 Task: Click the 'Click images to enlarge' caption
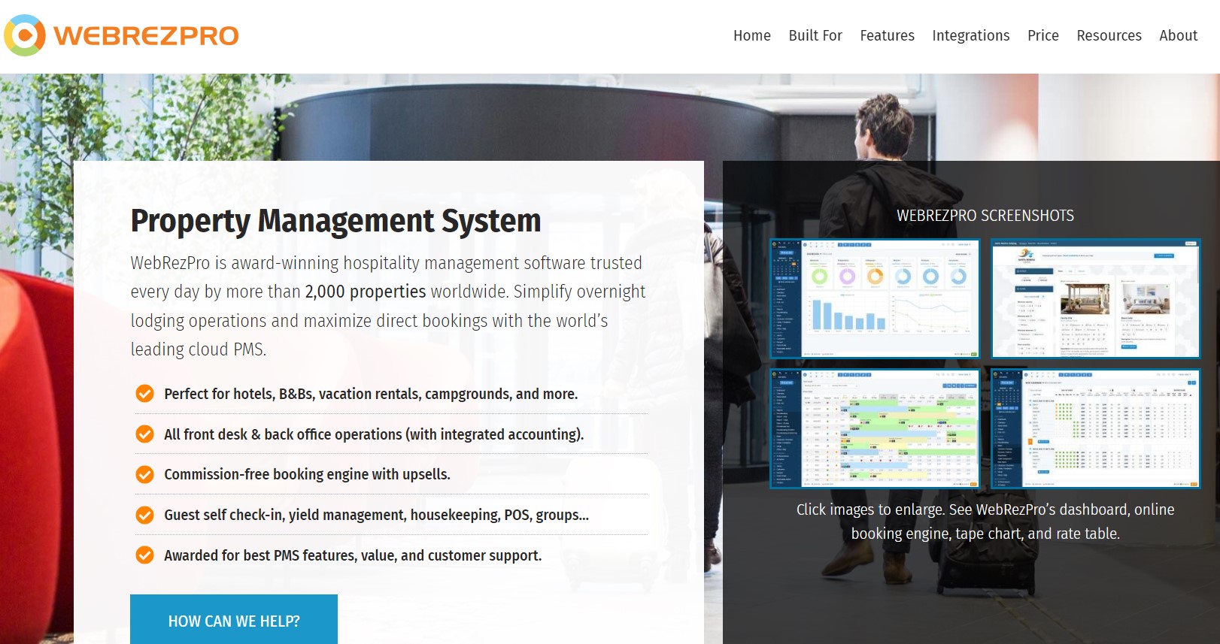[x=985, y=522]
